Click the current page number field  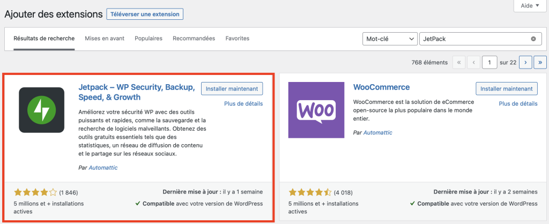(x=489, y=63)
